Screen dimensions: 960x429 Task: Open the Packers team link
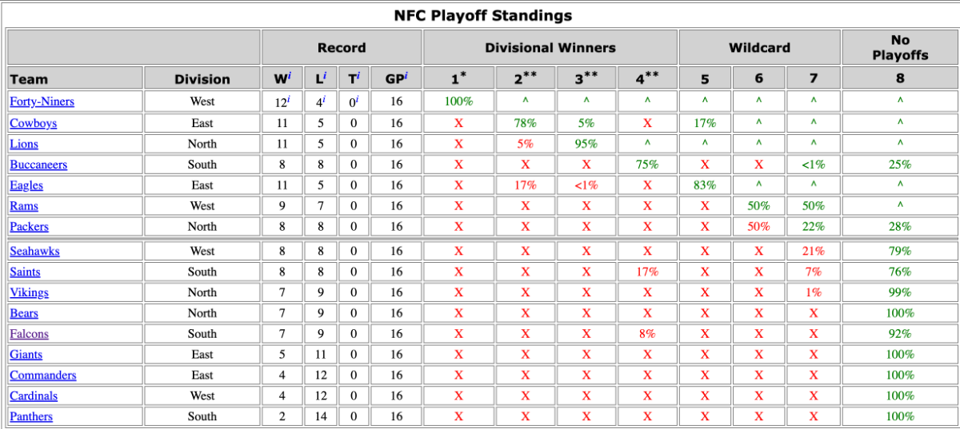click(30, 227)
